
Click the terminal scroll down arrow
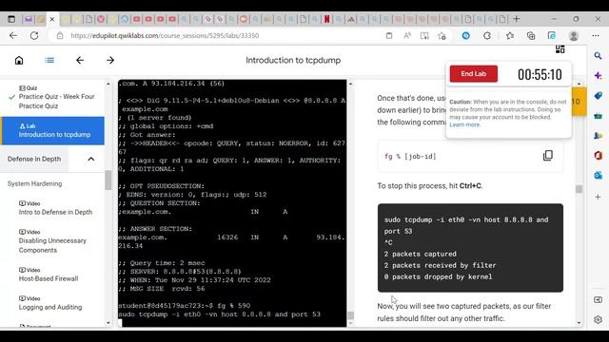(350, 324)
